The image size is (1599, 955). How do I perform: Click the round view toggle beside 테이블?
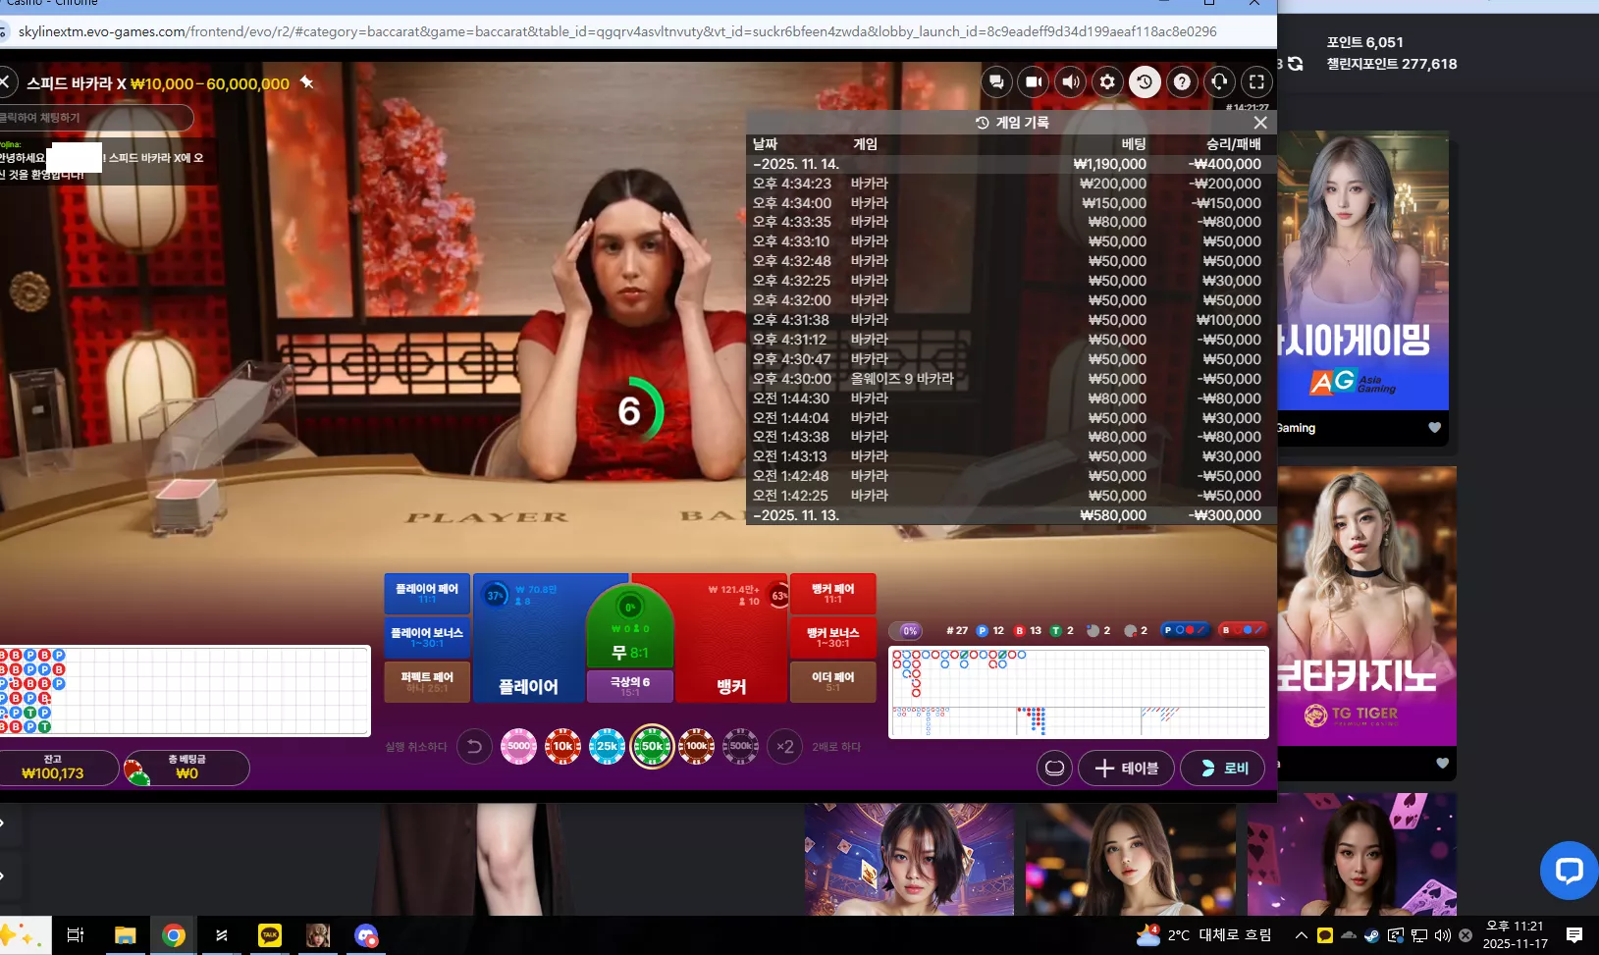coord(1055,769)
